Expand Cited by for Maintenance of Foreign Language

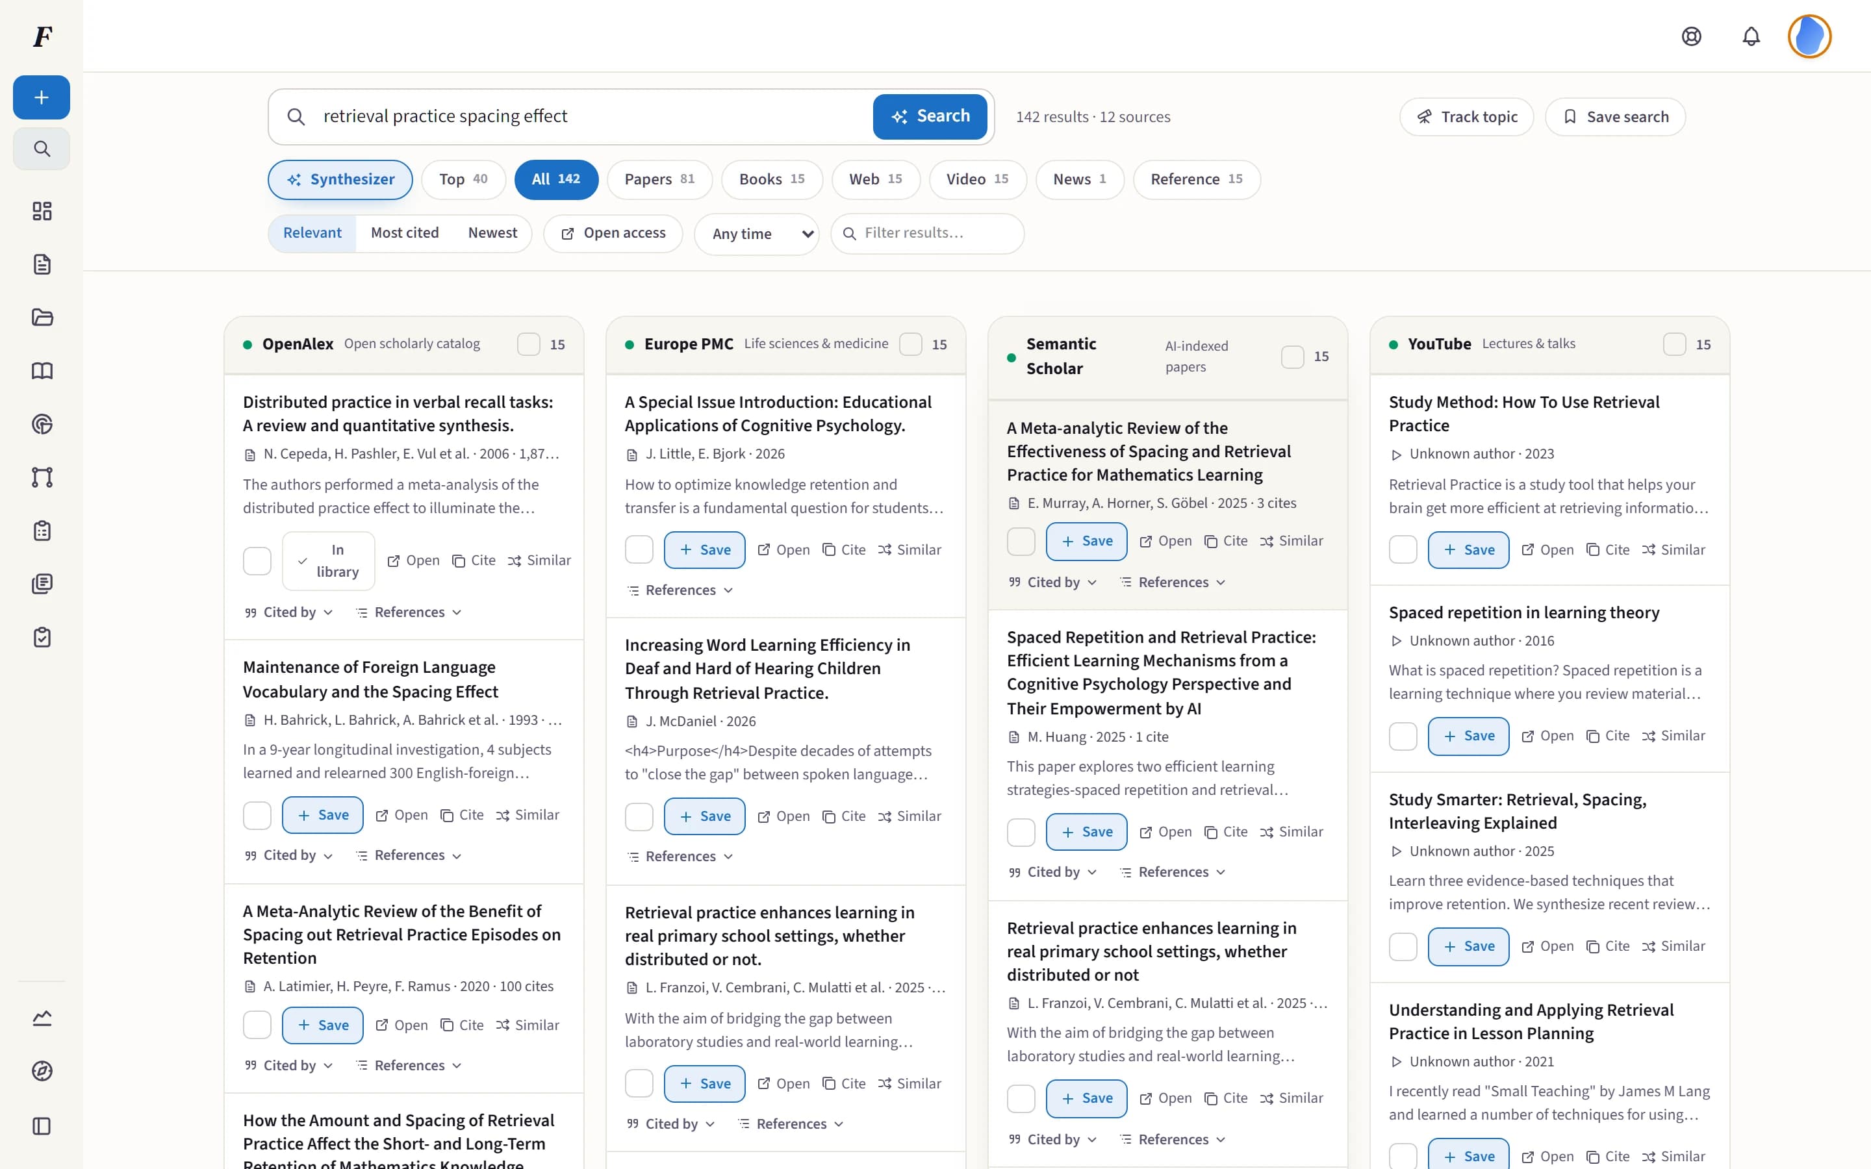click(289, 856)
